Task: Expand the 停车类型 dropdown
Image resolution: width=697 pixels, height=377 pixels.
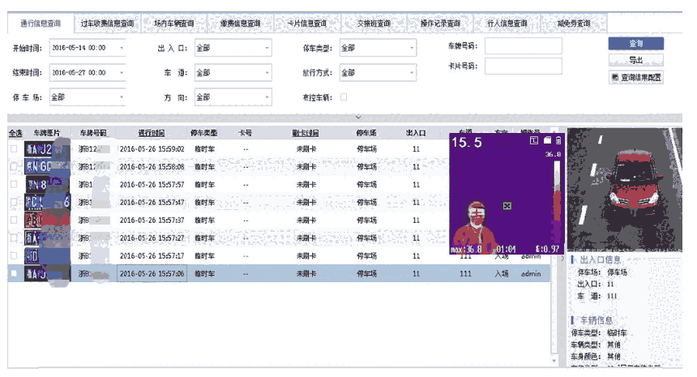Action: click(x=377, y=48)
